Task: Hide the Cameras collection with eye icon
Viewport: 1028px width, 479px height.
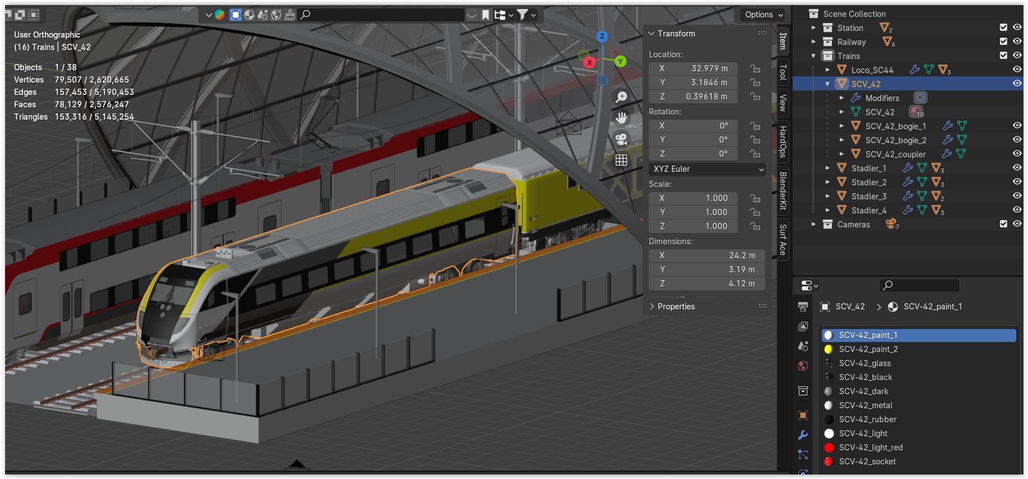Action: (x=1017, y=223)
